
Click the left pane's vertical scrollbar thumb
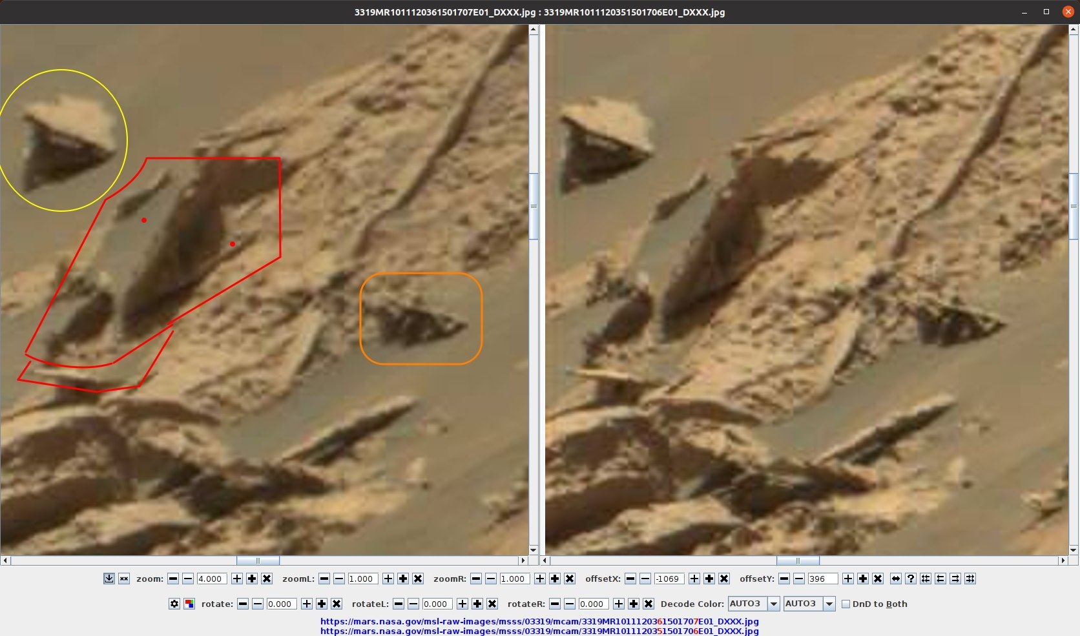(534, 206)
